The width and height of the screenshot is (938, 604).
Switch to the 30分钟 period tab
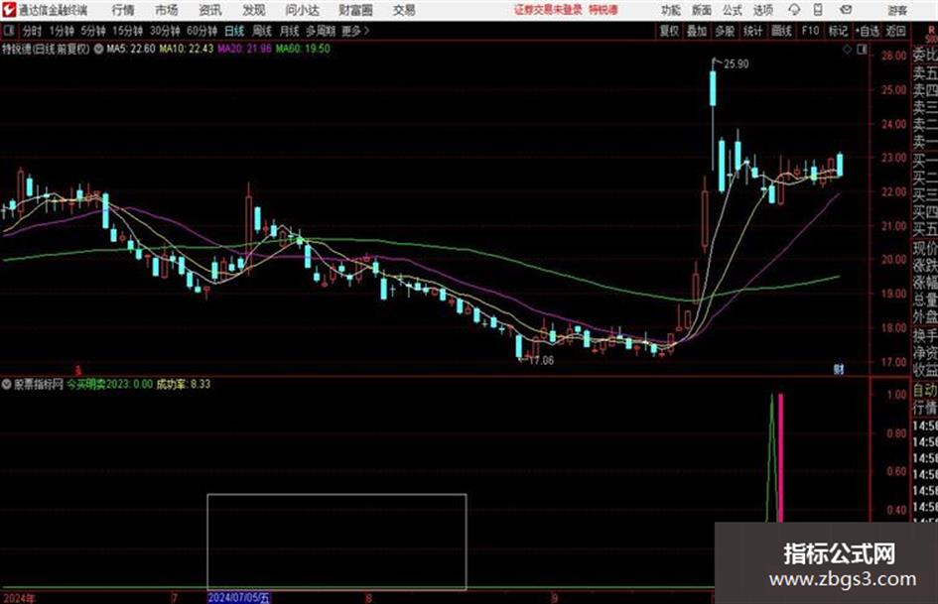[x=165, y=31]
